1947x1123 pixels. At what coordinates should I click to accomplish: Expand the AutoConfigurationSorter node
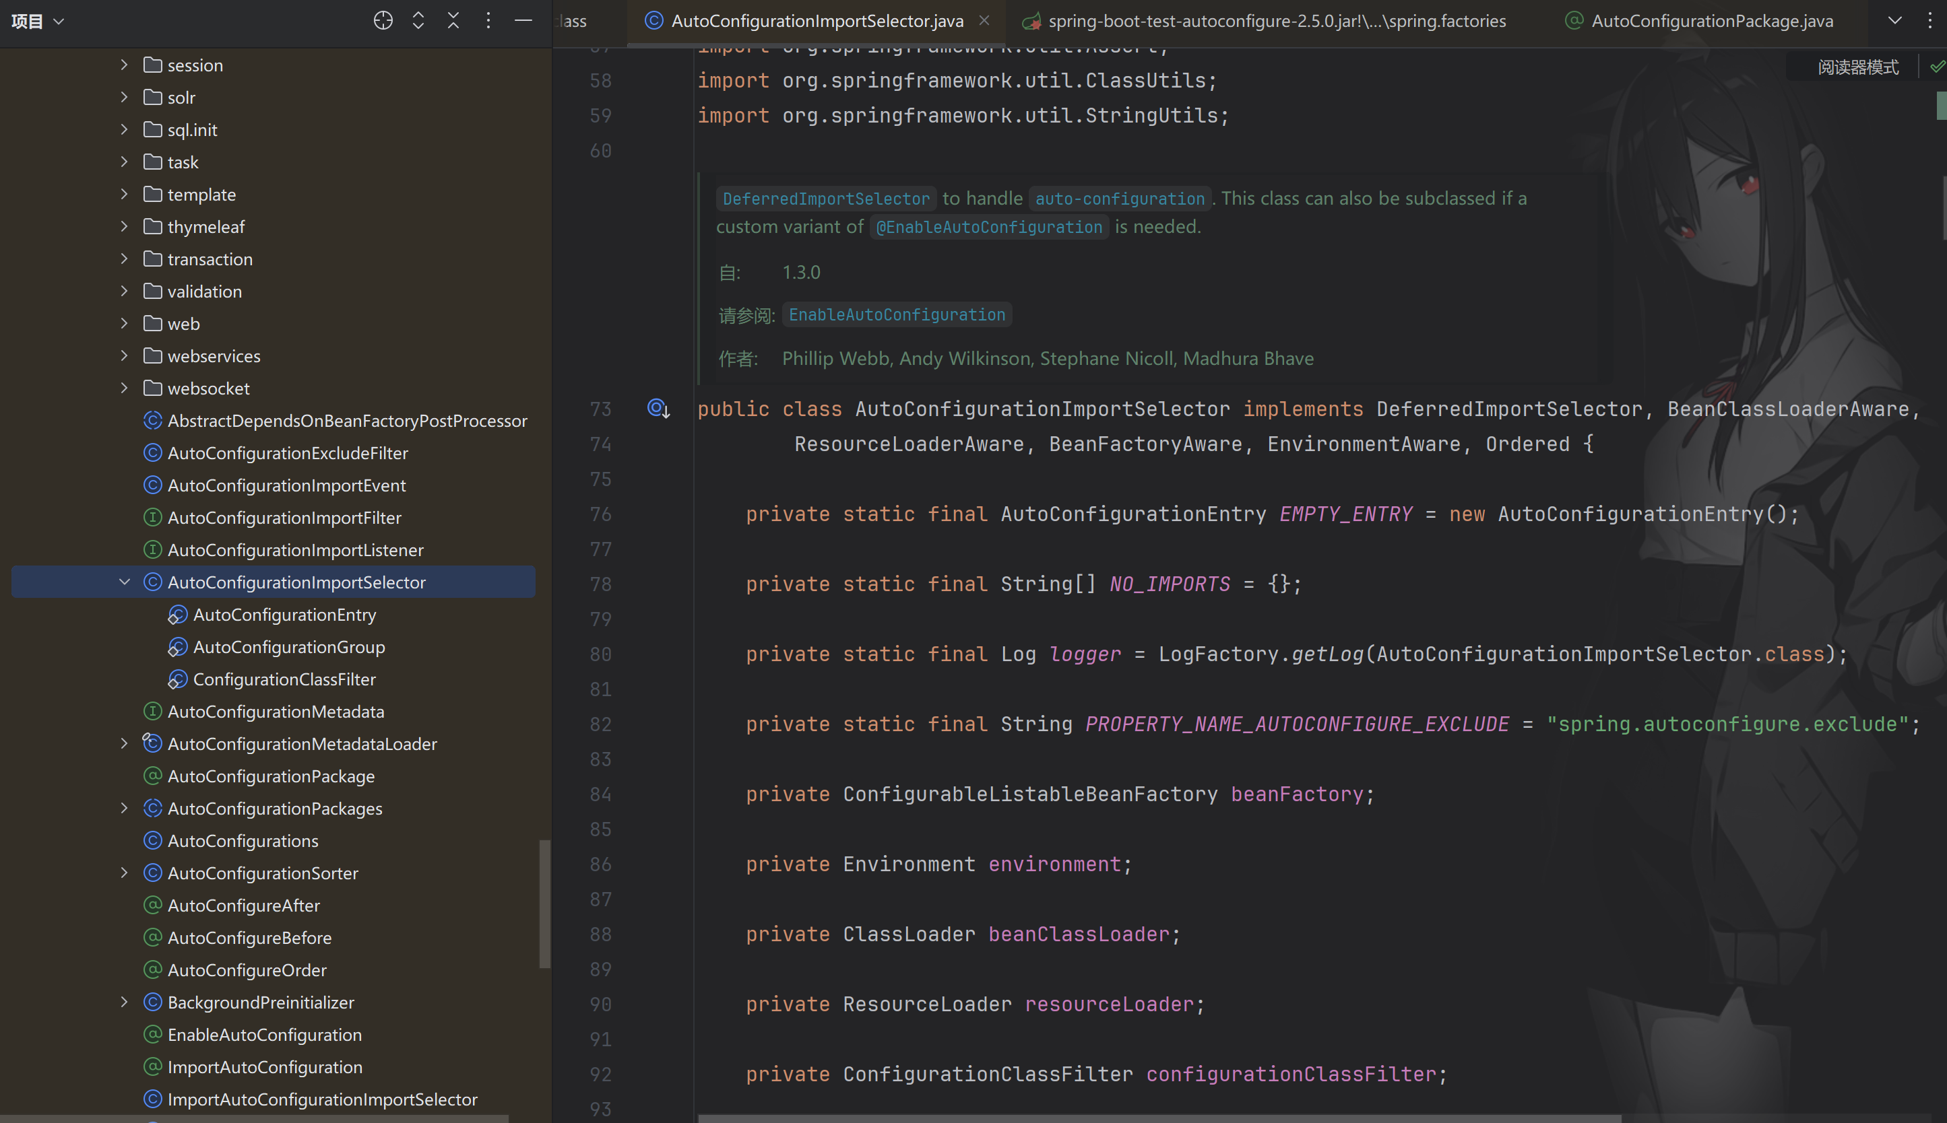click(x=124, y=873)
